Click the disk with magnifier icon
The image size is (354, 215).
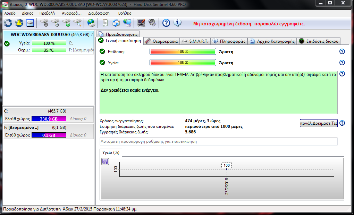coord(77,23)
